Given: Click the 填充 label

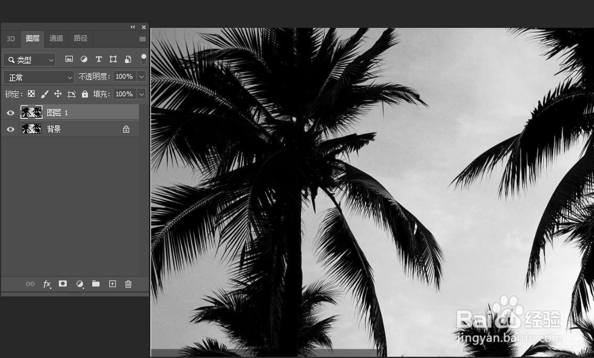Looking at the screenshot, I should point(101,94).
